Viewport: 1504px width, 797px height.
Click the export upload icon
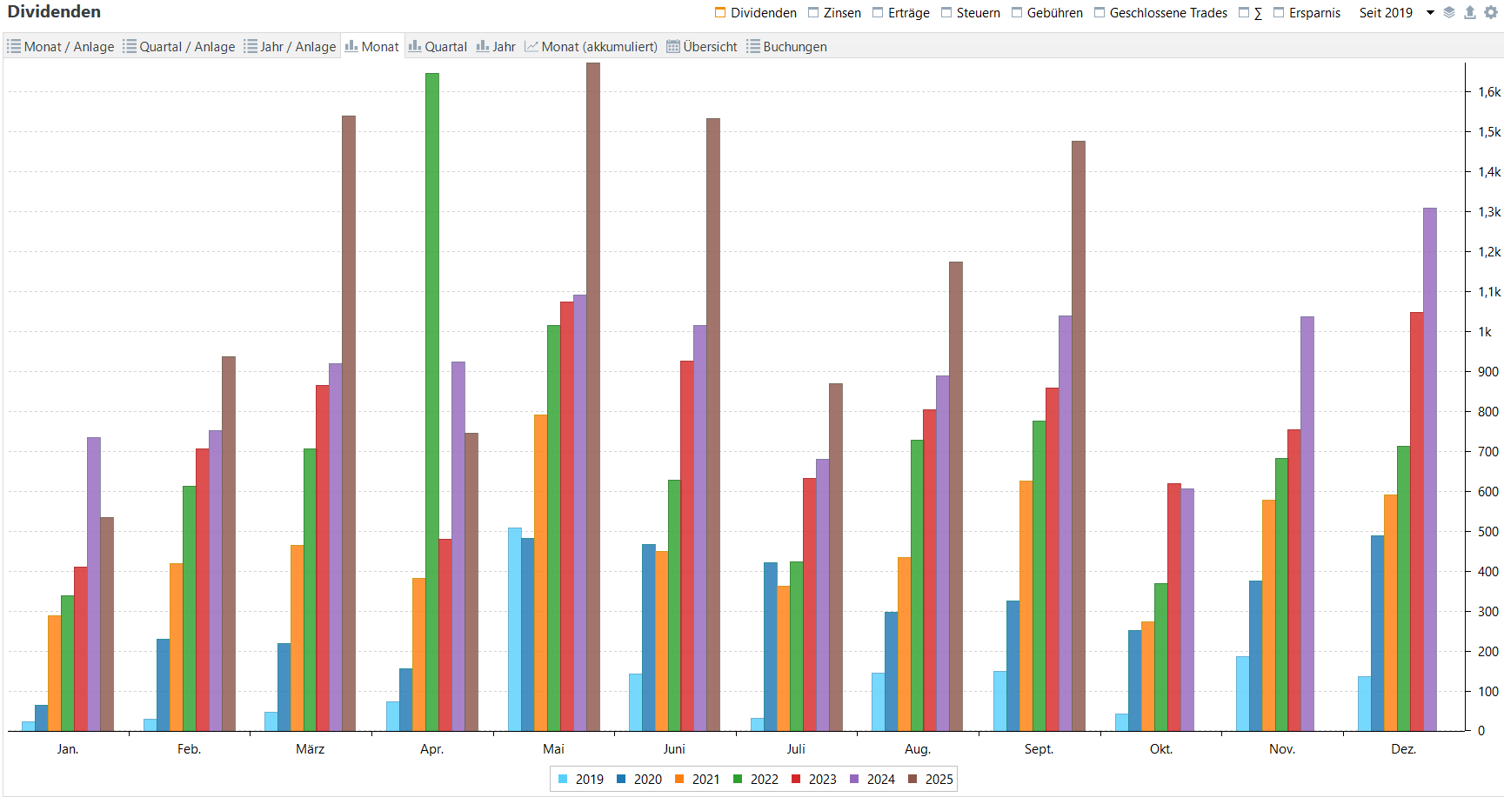coord(1470,12)
